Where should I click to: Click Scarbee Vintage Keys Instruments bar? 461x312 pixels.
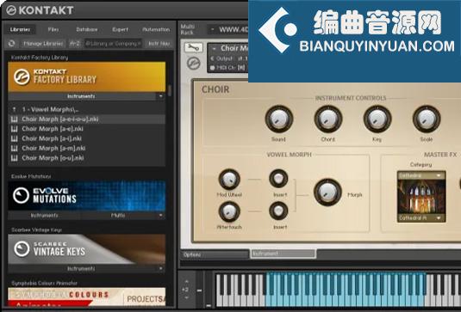pos(83,269)
